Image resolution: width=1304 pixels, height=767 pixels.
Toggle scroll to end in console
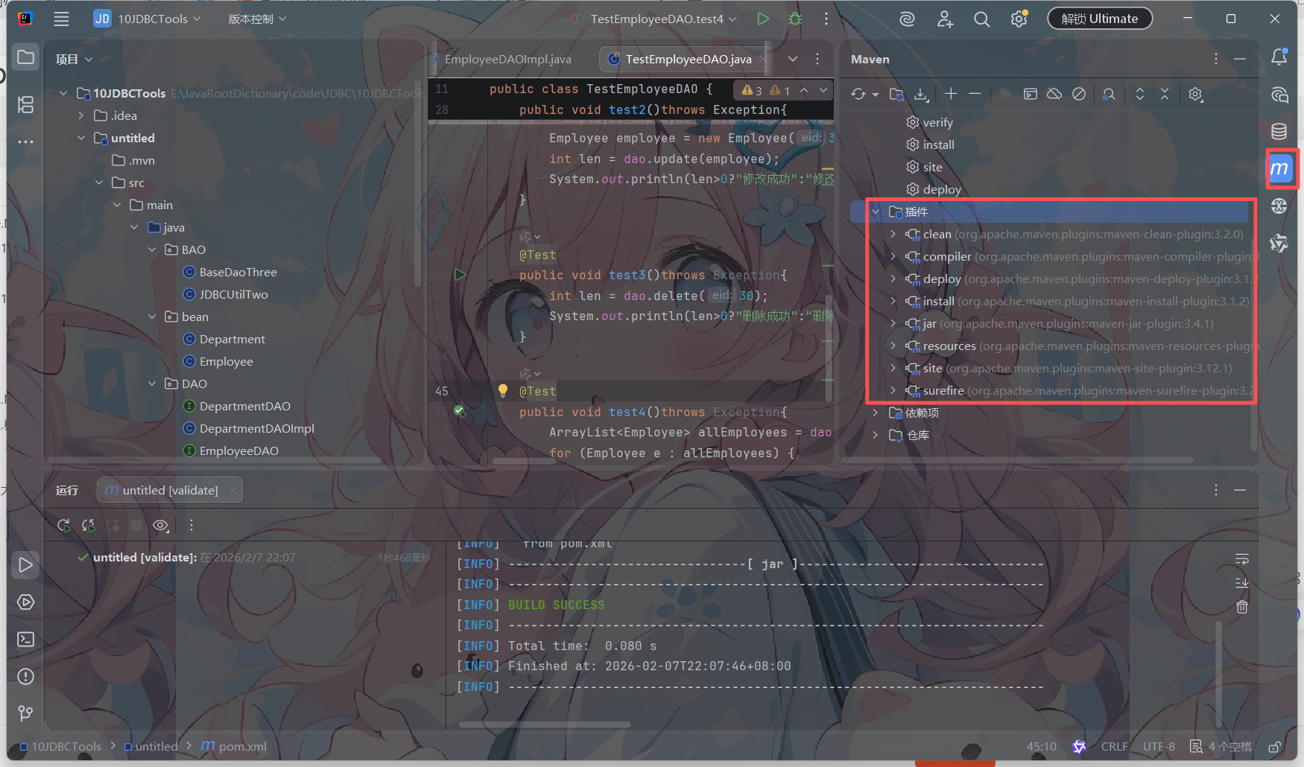click(x=1242, y=583)
